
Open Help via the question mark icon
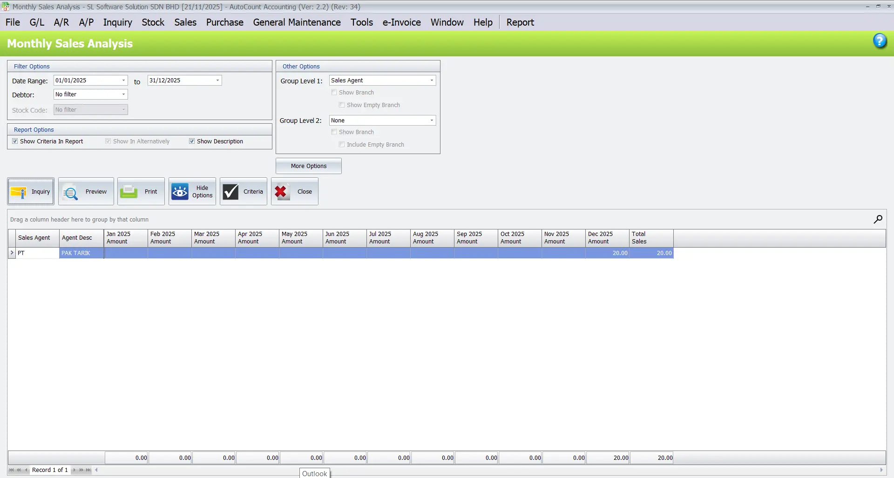point(880,41)
